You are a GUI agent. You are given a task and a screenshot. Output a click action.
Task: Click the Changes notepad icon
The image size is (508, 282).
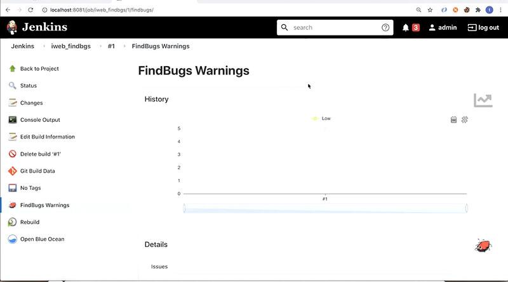coord(12,102)
